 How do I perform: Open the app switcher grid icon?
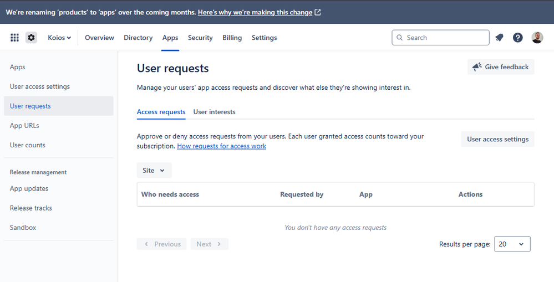(x=14, y=38)
